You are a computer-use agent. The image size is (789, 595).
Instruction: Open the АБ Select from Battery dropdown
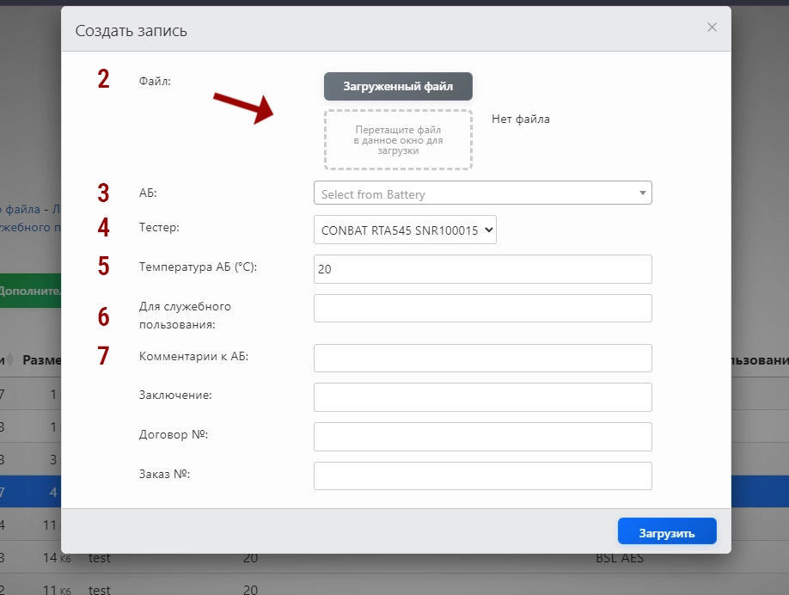click(x=482, y=193)
